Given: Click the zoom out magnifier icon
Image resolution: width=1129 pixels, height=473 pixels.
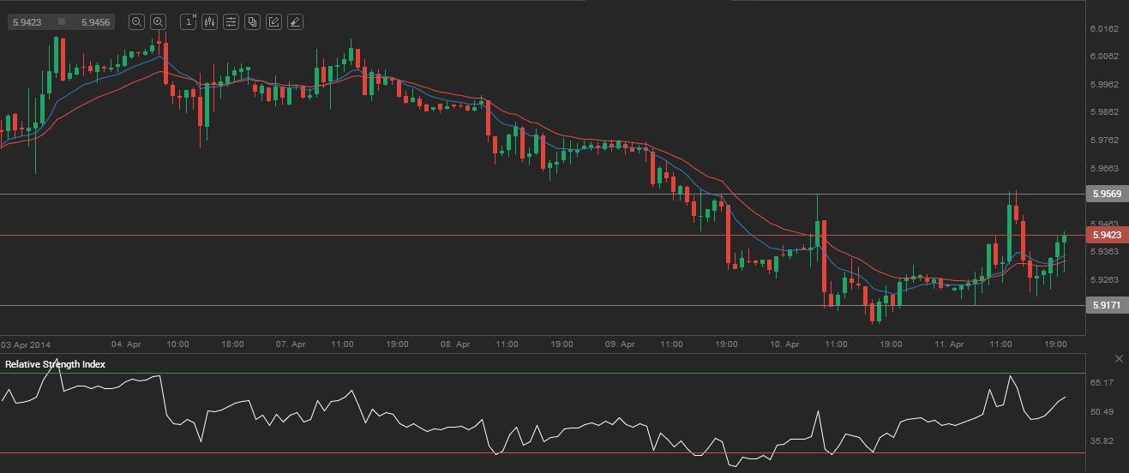Looking at the screenshot, I should point(136,22).
